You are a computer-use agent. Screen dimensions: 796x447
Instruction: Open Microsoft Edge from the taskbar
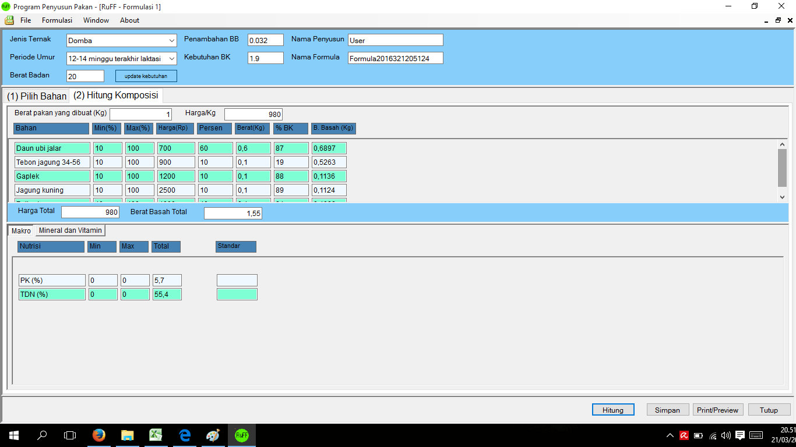[185, 435]
